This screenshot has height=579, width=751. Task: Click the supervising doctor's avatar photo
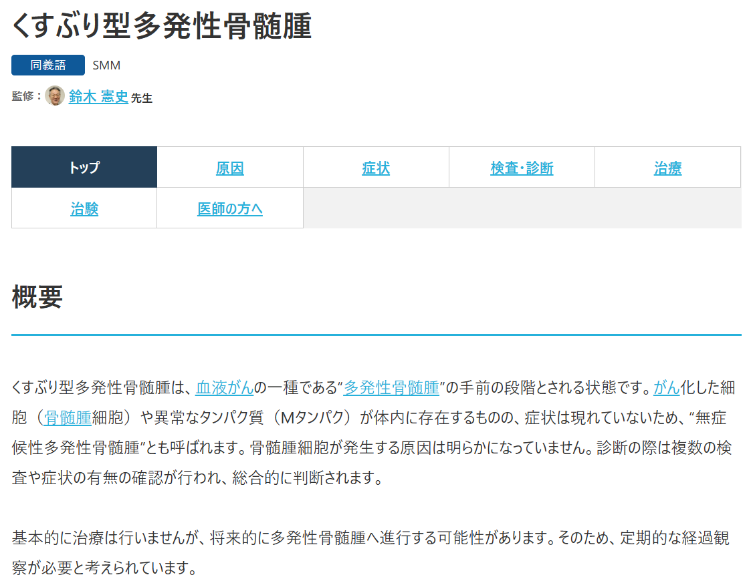pos(55,96)
